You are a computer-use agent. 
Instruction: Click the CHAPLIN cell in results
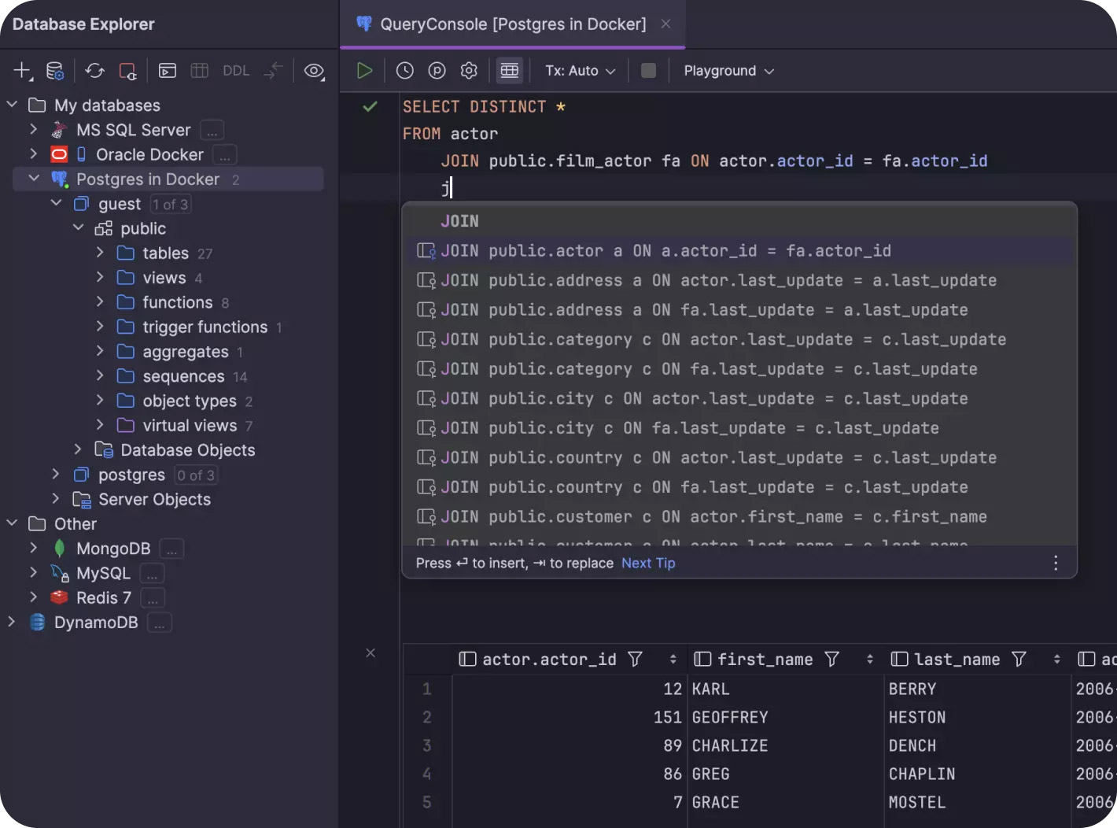point(977,774)
